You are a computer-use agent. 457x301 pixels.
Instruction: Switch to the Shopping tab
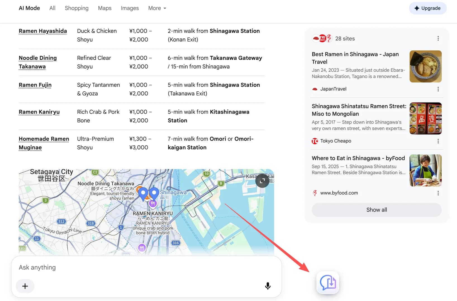(77, 8)
